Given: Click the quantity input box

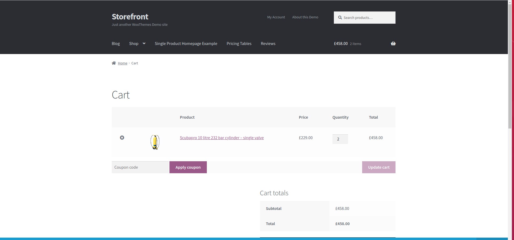Looking at the screenshot, I should coord(340,139).
